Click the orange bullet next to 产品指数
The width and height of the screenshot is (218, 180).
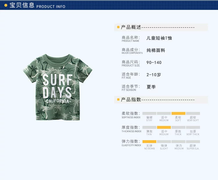click(x=118, y=99)
